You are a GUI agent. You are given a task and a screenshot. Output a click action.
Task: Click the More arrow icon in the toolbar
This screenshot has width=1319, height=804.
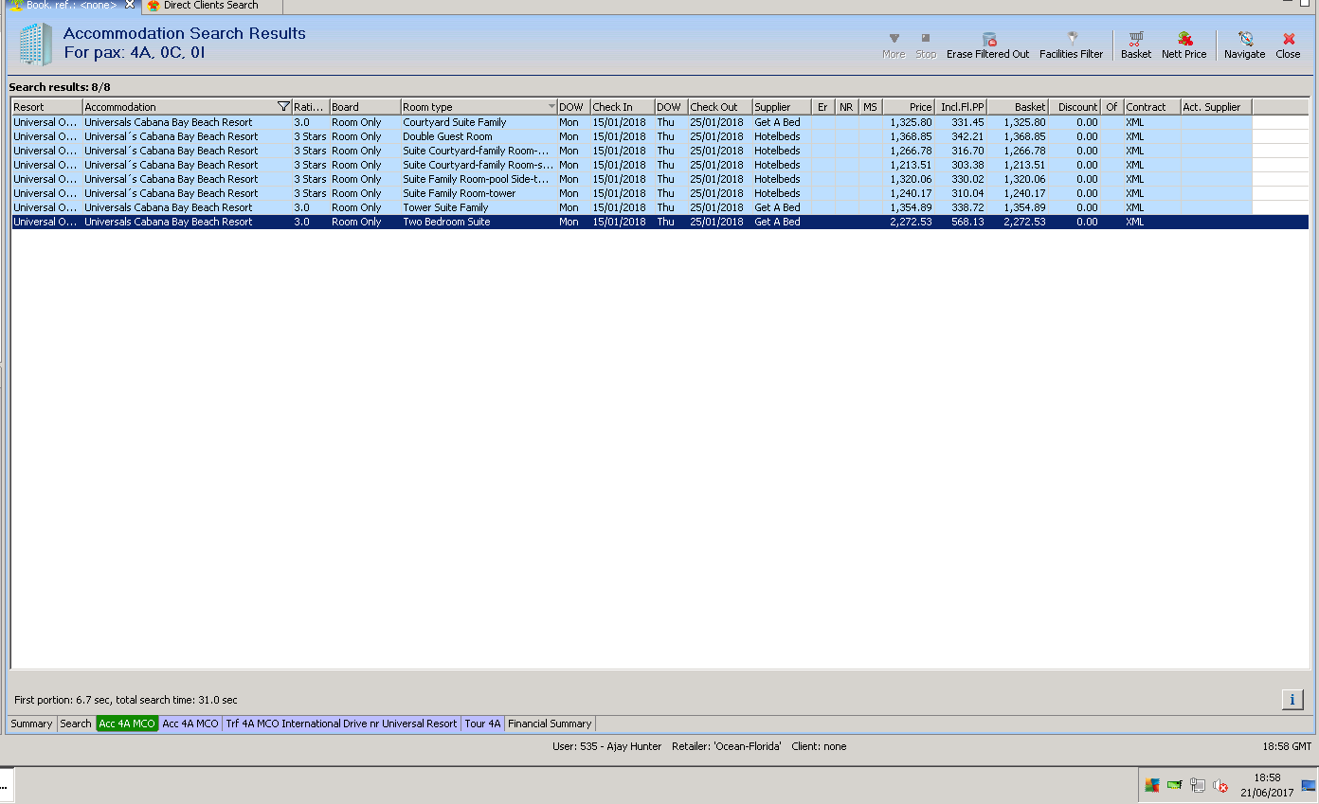coord(894,39)
